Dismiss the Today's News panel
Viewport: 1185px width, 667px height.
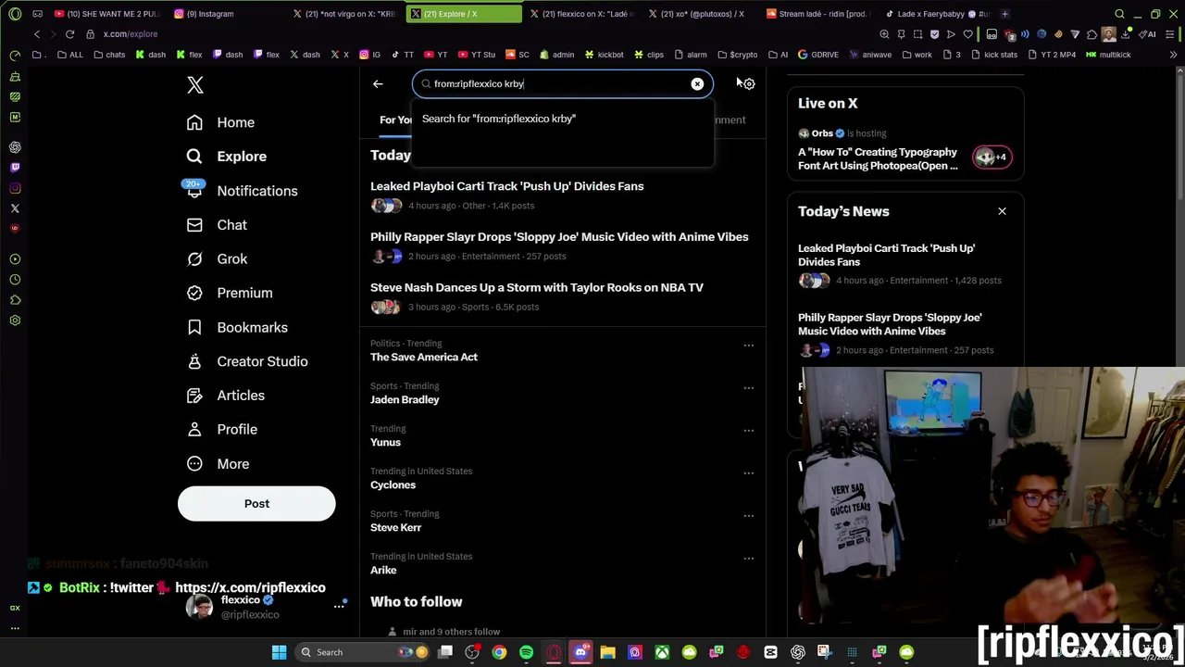click(1002, 211)
